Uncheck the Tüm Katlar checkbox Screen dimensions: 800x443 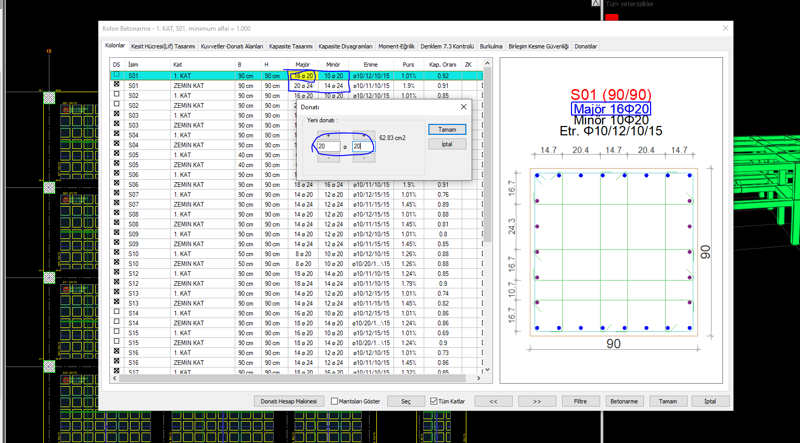click(434, 401)
